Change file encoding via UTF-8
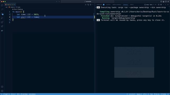The height and width of the screenshot is (95, 170). (144, 94)
